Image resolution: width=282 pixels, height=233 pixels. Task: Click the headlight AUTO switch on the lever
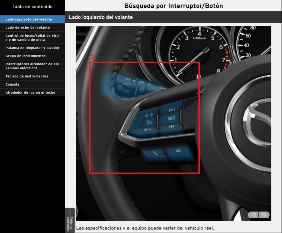(x=126, y=84)
